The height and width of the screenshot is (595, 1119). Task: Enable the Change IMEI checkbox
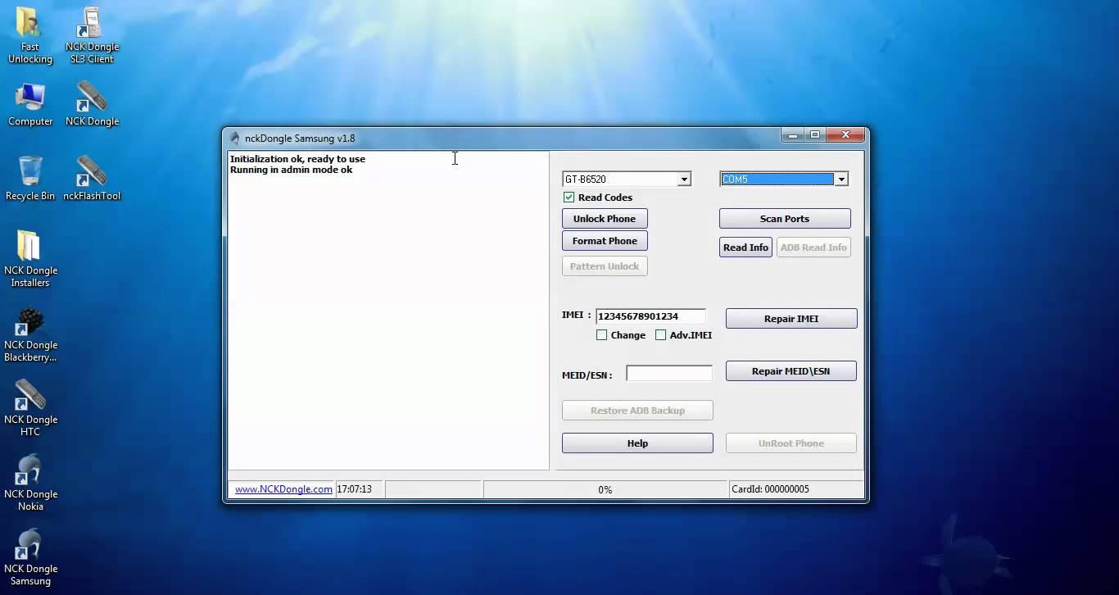tap(601, 335)
